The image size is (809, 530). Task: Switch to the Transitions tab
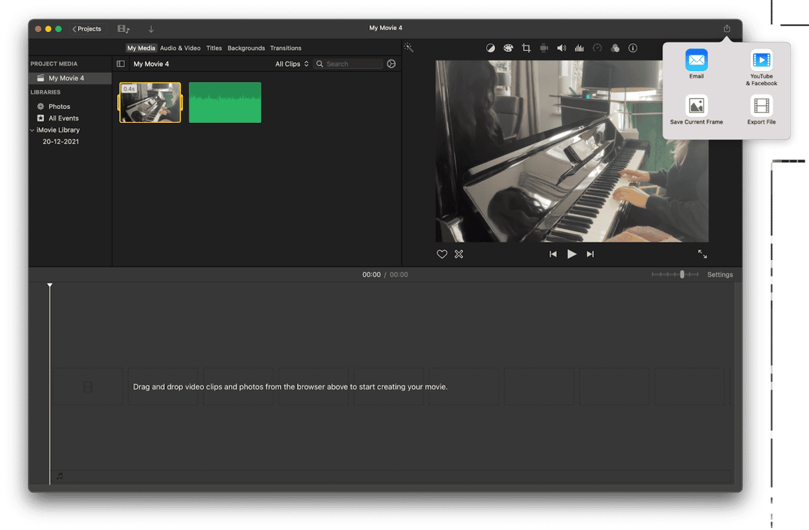(x=285, y=48)
